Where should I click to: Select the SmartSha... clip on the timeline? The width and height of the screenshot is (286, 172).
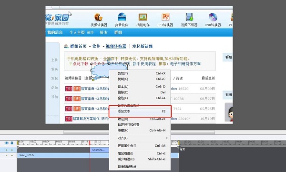pyautogui.click(x=100, y=150)
